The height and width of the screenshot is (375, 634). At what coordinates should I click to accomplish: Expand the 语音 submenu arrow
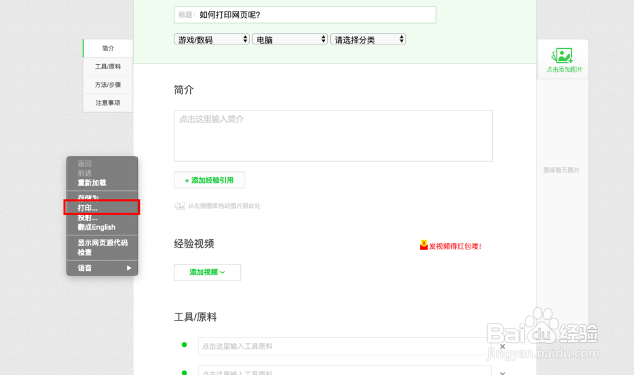tap(129, 268)
